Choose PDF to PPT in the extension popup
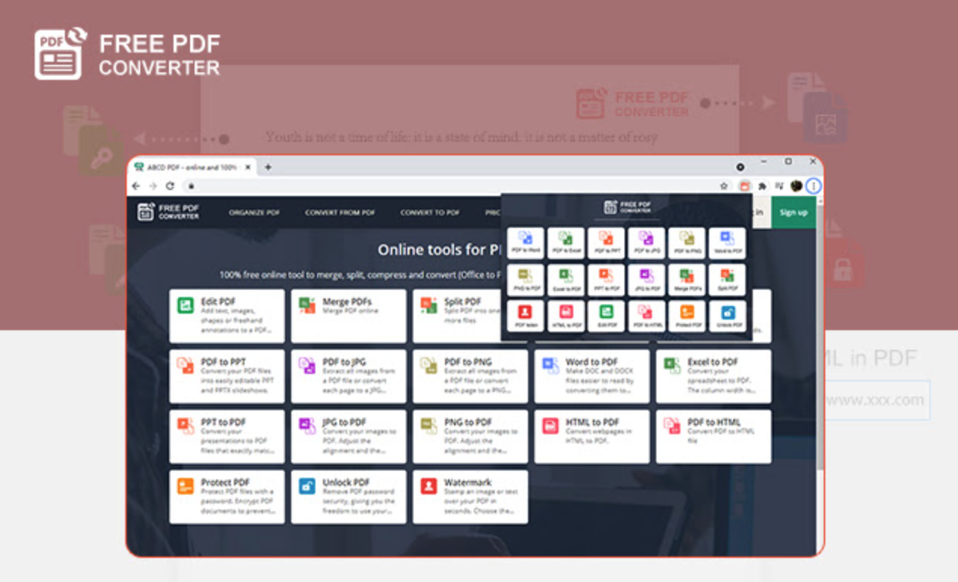 pyautogui.click(x=606, y=243)
